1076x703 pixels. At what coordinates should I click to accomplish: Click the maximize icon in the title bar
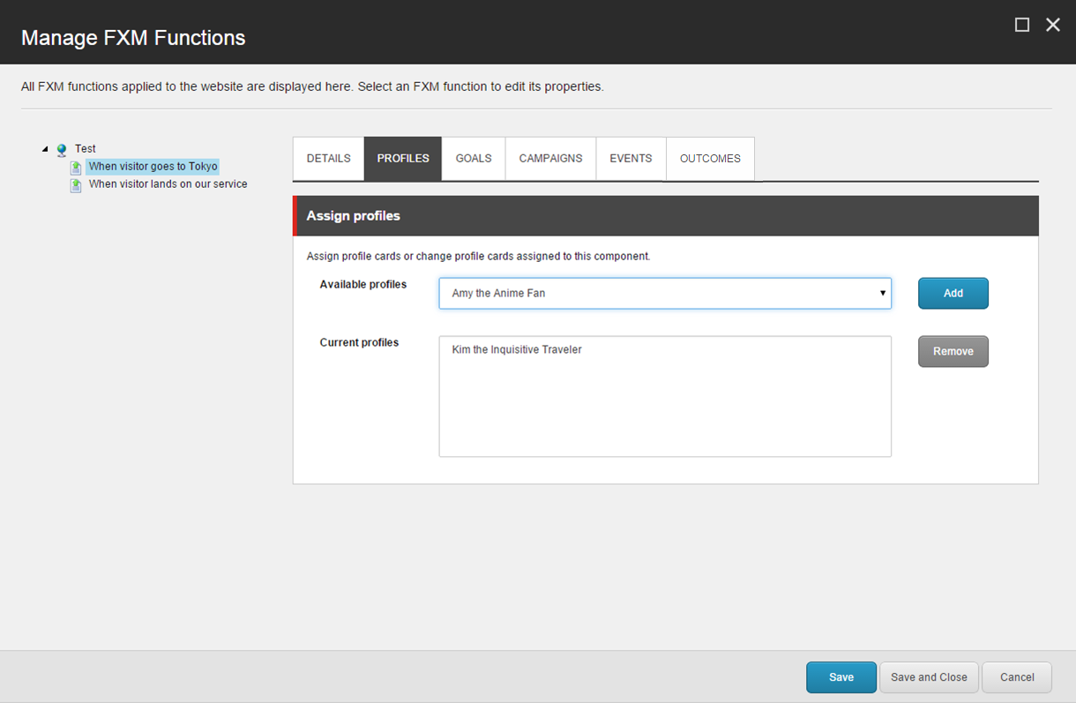(x=1022, y=25)
